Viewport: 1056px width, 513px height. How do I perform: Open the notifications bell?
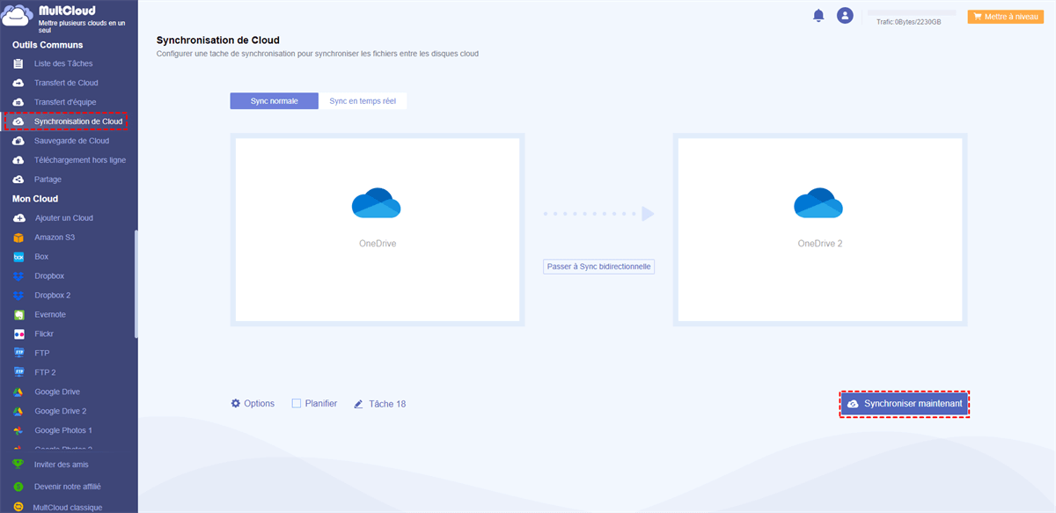click(818, 15)
